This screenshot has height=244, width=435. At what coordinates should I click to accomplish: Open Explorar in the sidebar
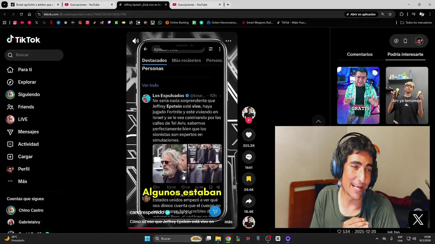[x=22, y=82]
